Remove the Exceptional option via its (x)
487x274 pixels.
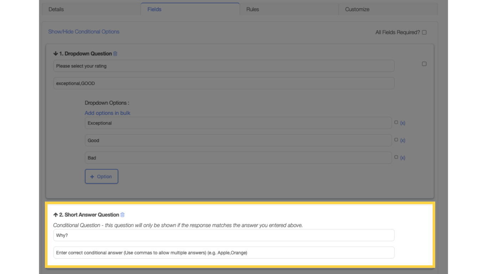tap(403, 123)
